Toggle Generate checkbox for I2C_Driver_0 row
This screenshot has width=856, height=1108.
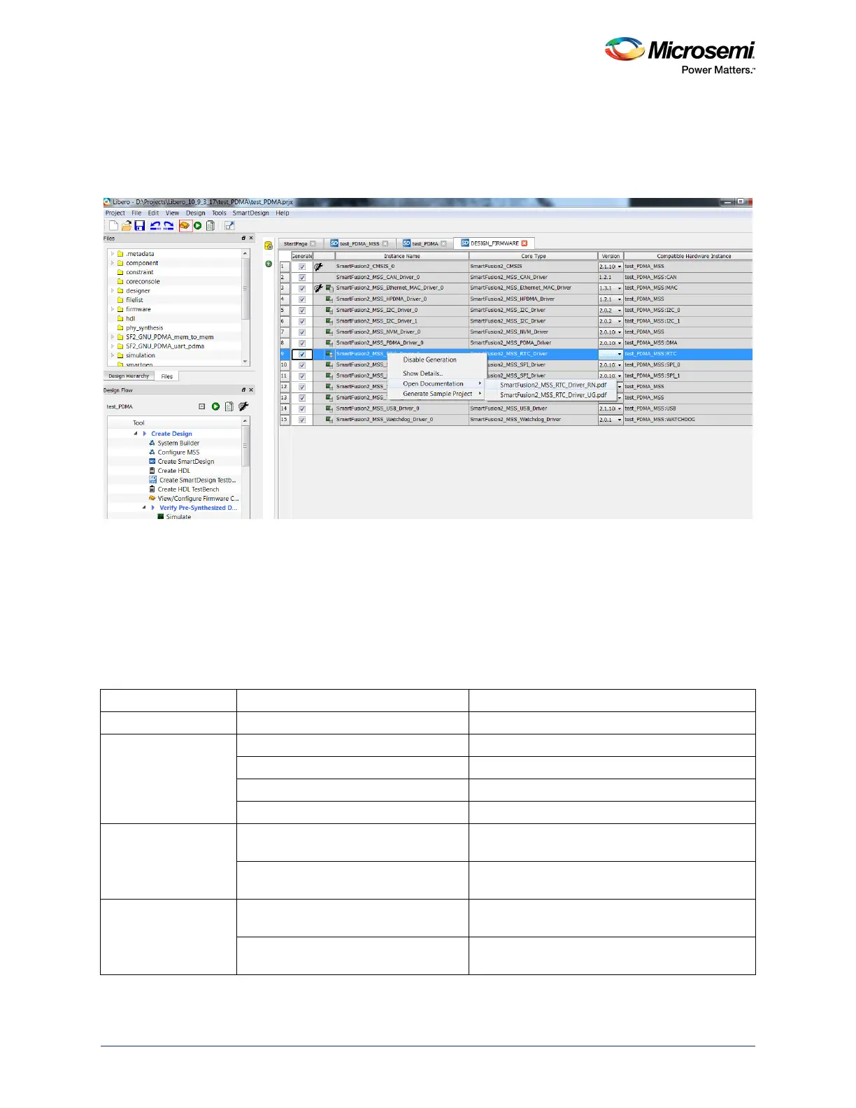pos(302,311)
